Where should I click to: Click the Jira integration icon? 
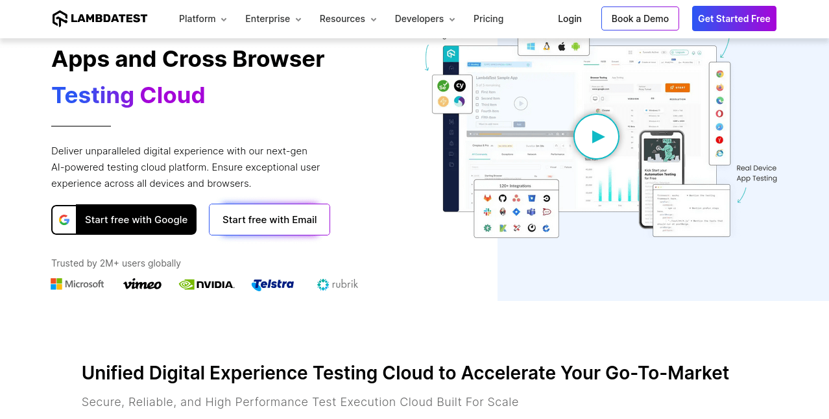pyautogui.click(x=516, y=212)
